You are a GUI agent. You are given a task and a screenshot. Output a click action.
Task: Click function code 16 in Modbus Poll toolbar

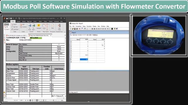tap(99, 29)
